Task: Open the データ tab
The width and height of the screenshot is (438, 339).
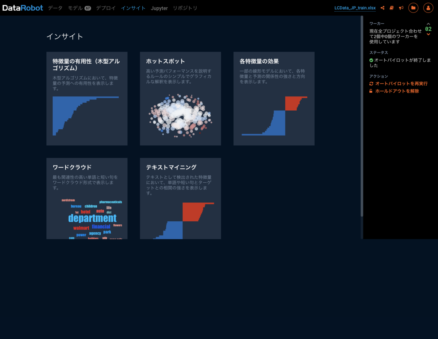Action: pos(55,8)
